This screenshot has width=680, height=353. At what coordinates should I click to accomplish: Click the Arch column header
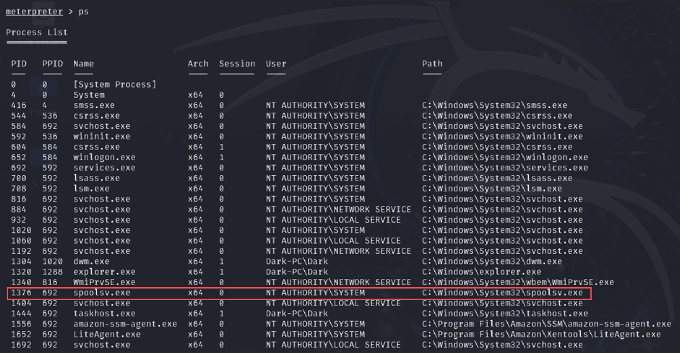198,64
